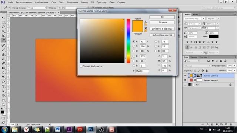
Task: Enable the 'Только Web-цвета' checkbox
Action: point(81,66)
